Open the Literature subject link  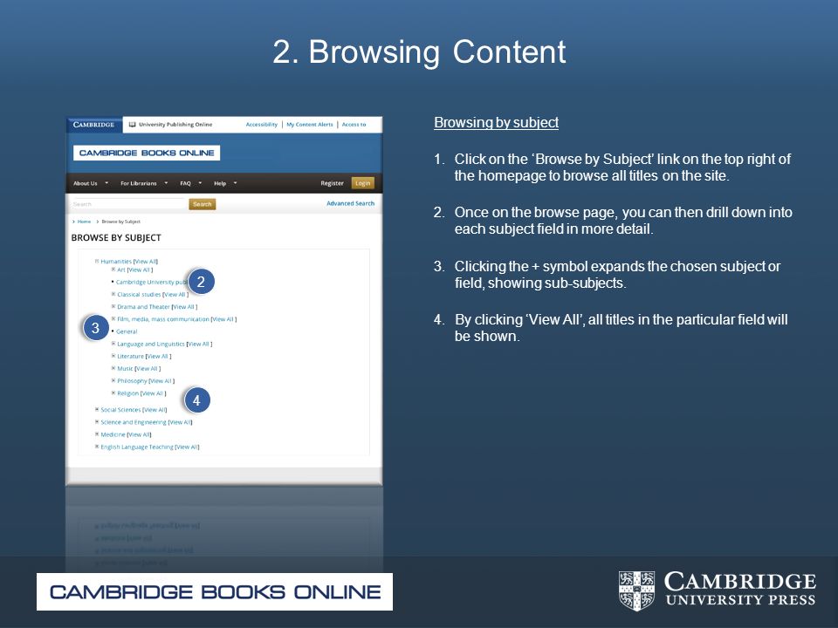[x=131, y=356]
